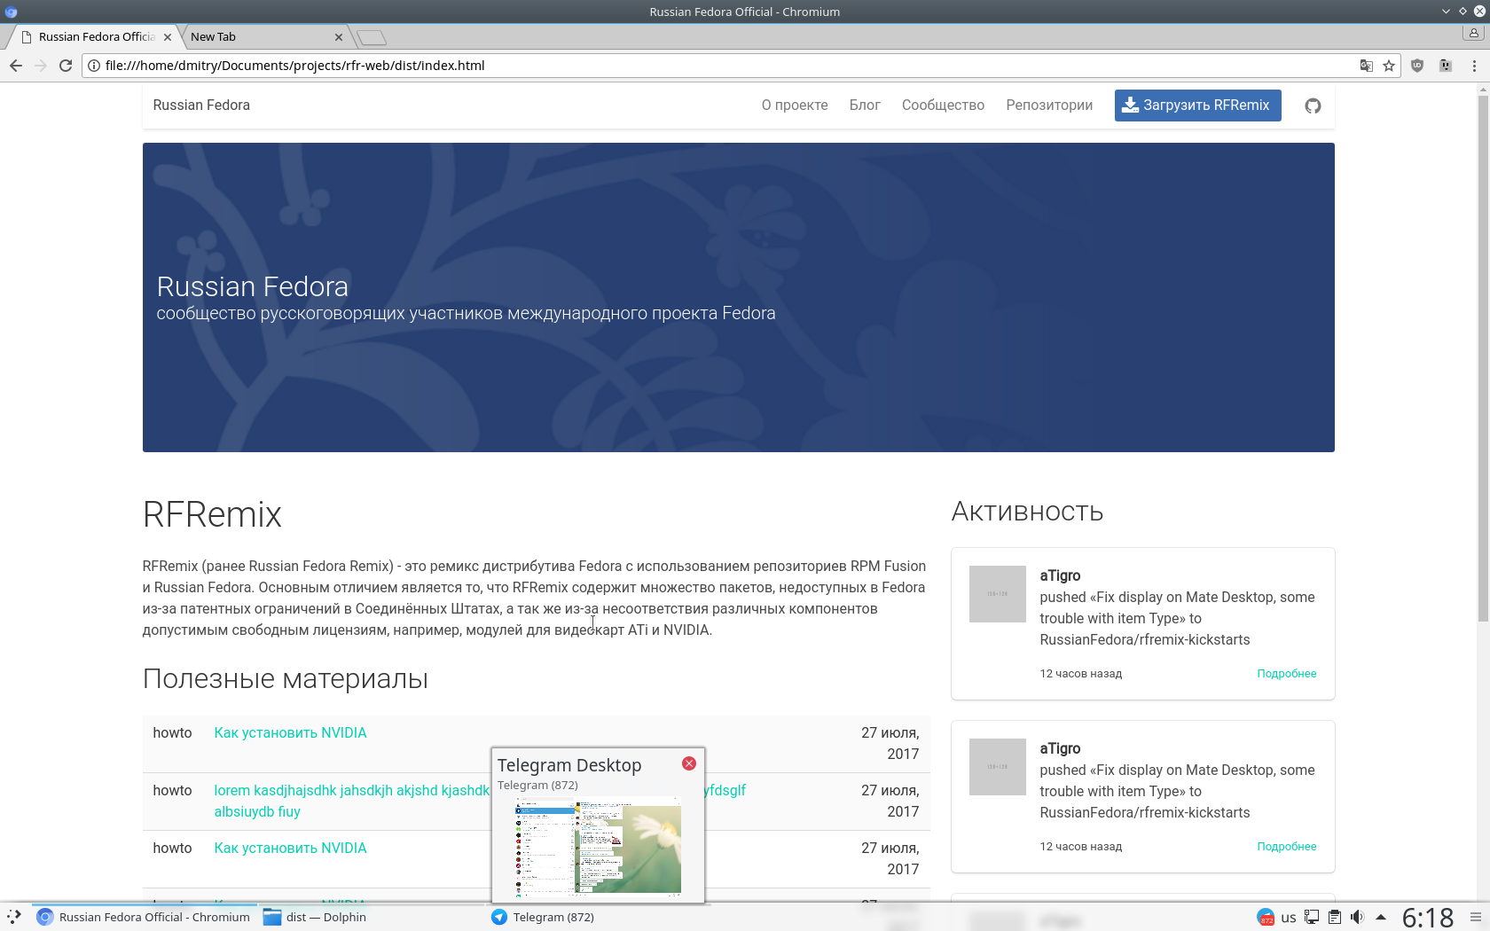Open the lorem kasdjhajsdhk howto link
1490x931 pixels.
tap(352, 791)
